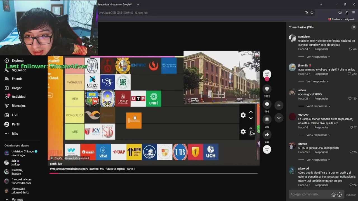Like senteiser's comment
358x201 pixels.
351,49
